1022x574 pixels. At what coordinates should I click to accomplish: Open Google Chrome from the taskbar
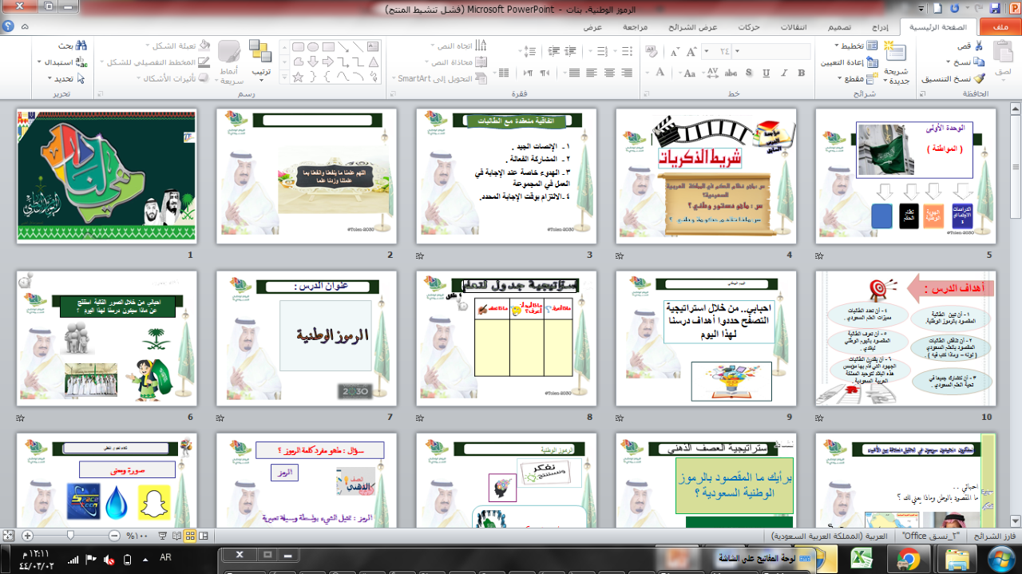[905, 556]
